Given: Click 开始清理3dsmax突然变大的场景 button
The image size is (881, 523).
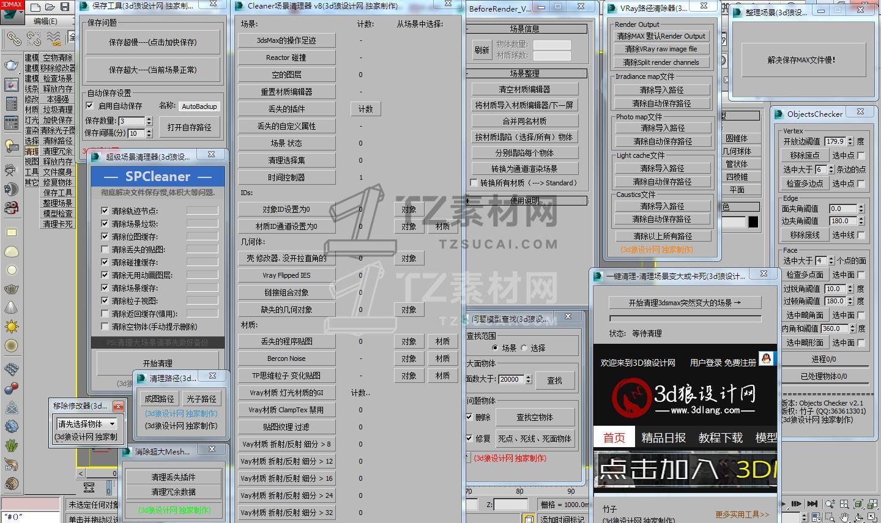Looking at the screenshot, I should pyautogui.click(x=685, y=303).
